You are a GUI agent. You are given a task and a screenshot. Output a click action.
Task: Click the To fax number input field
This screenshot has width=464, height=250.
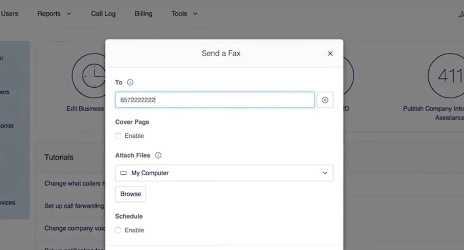coord(215,100)
